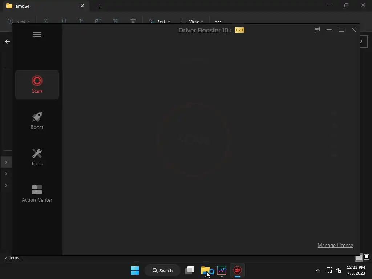The width and height of the screenshot is (372, 279).
Task: Click the Paste icon in File Explorer
Action: [x=81, y=21]
